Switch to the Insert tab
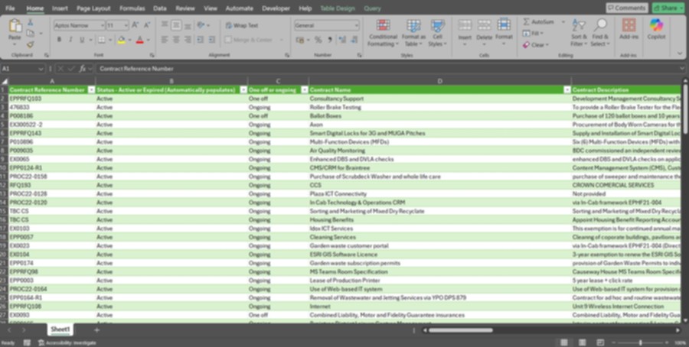 click(60, 8)
